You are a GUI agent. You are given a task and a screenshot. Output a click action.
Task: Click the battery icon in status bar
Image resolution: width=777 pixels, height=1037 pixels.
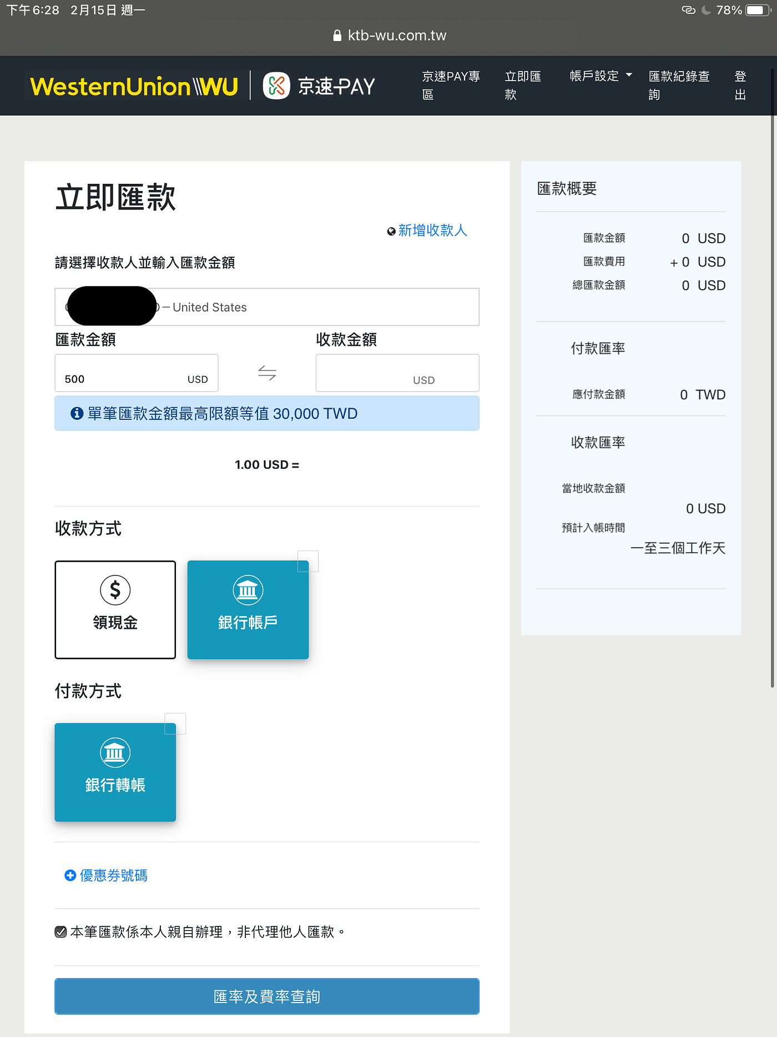[x=759, y=10]
